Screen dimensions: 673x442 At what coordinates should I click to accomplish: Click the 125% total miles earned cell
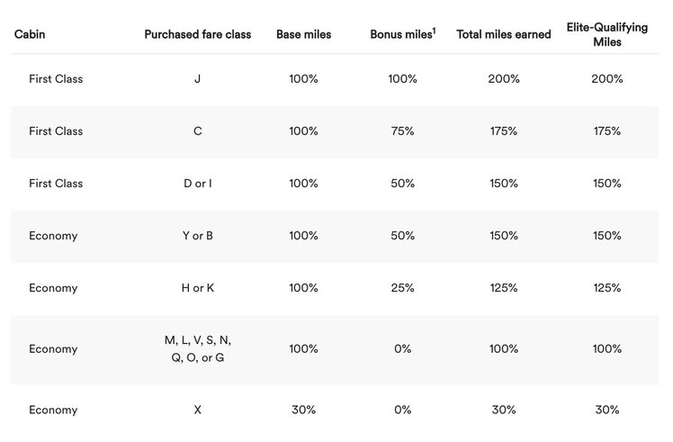504,288
